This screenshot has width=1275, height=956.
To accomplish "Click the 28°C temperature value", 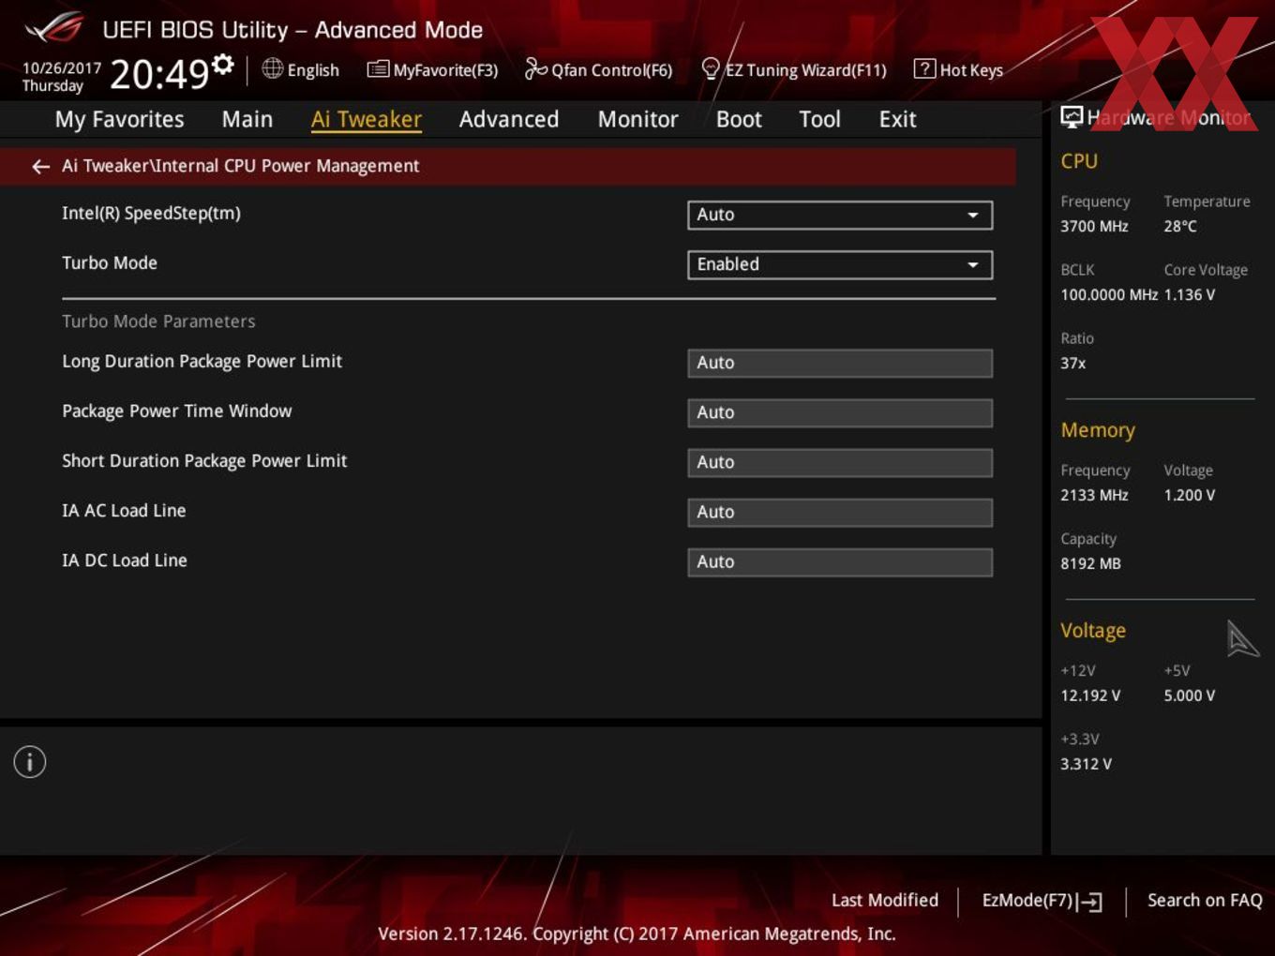I will pos(1180,226).
